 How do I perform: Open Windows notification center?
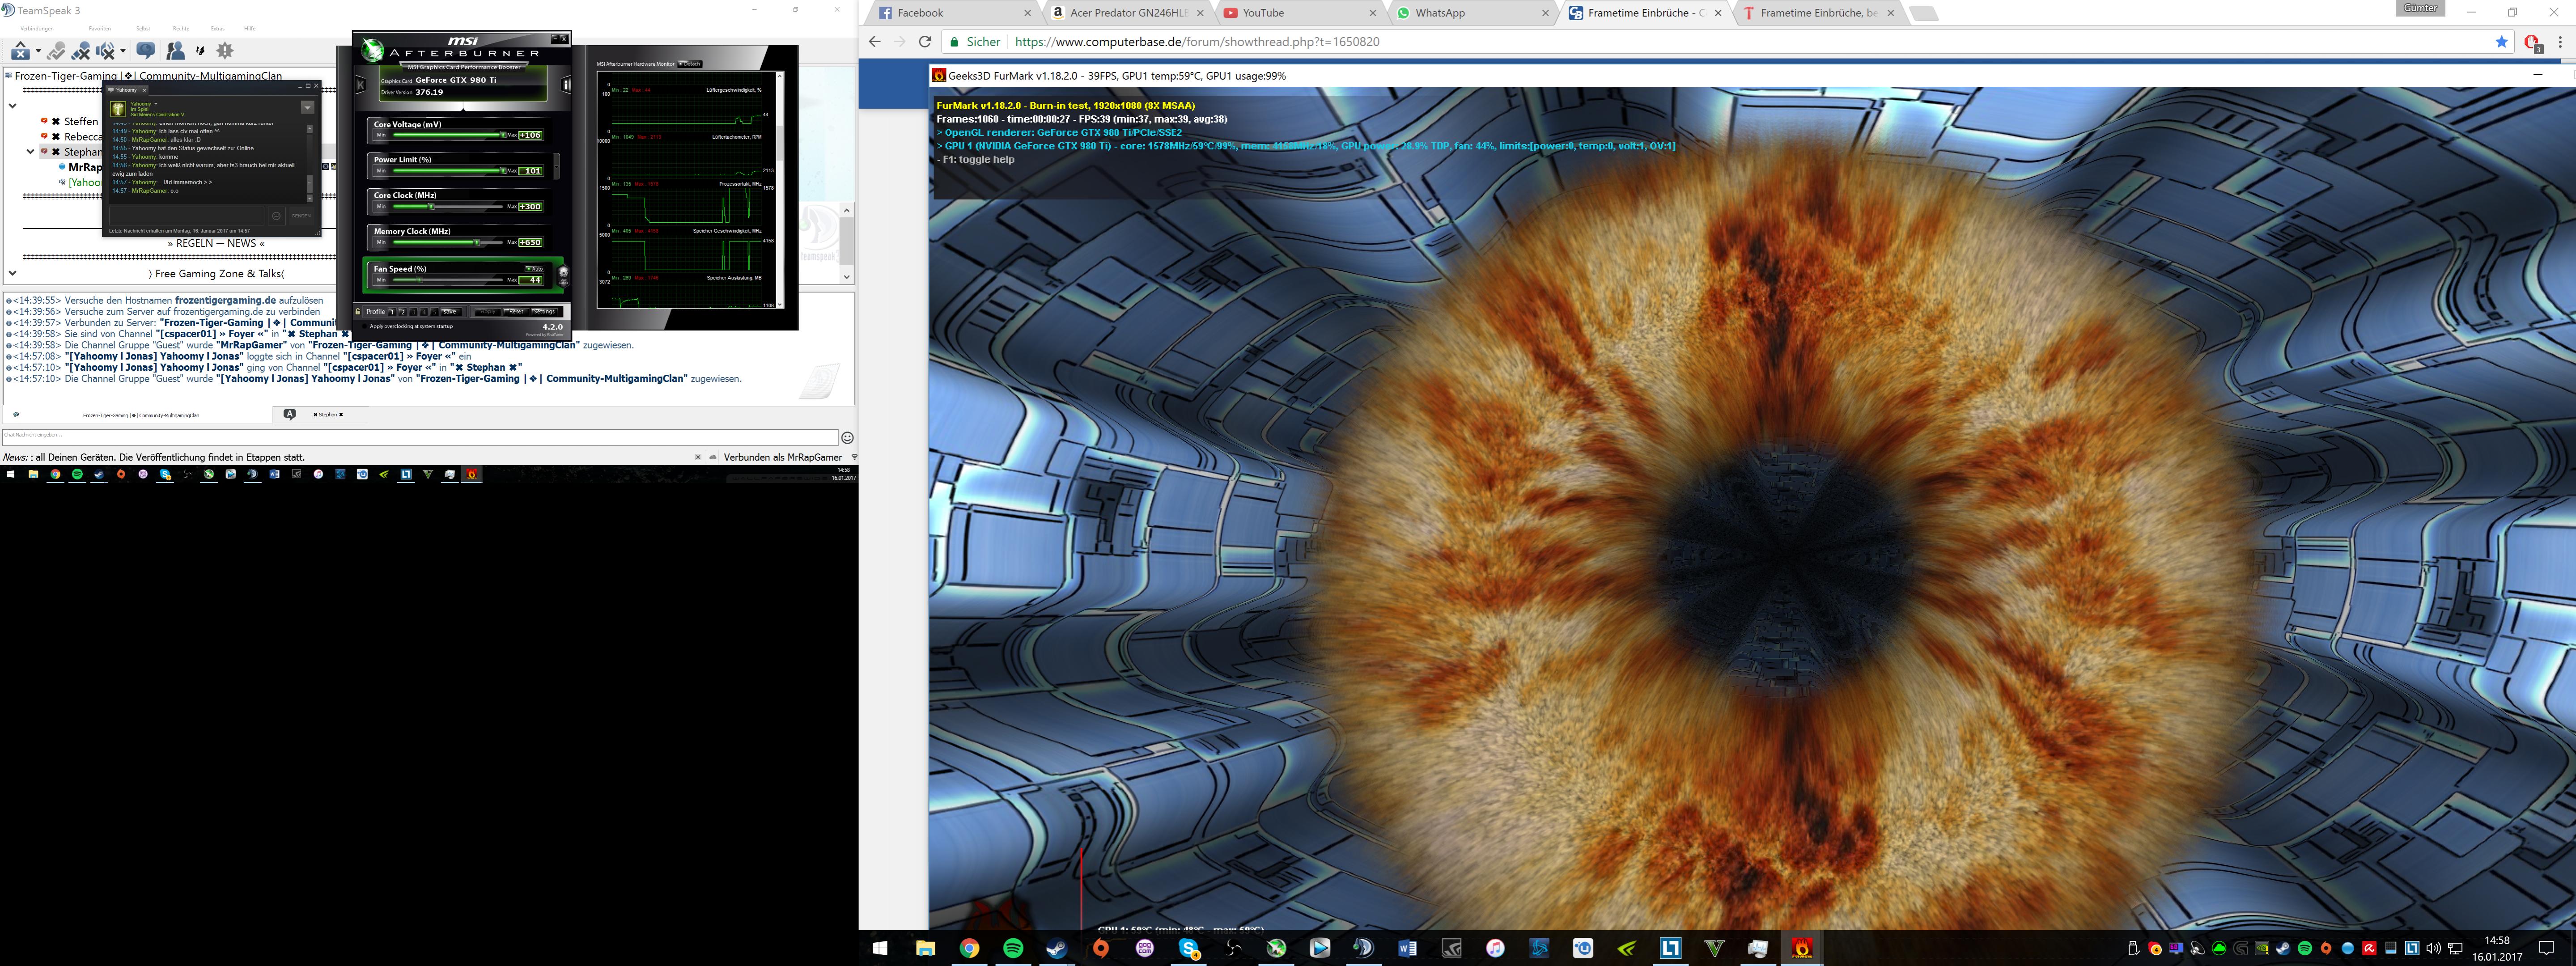(x=2546, y=948)
